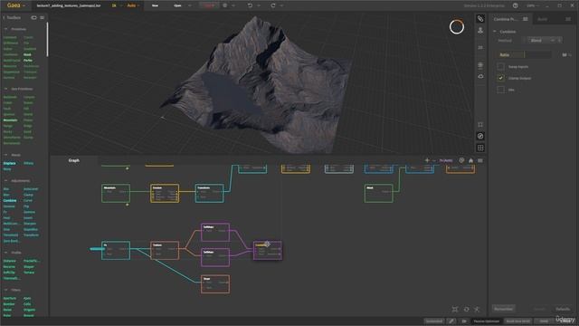Click the home icon in graph toolbar

[470, 160]
